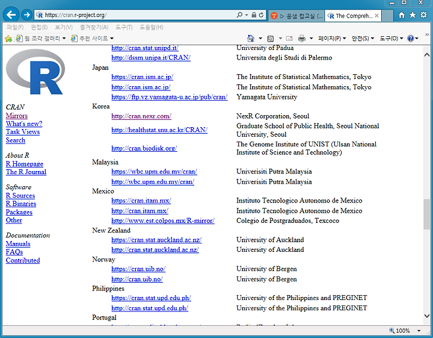This screenshot has height=338, width=433.
Task: Open the Tools gear icon
Action: [423, 15]
